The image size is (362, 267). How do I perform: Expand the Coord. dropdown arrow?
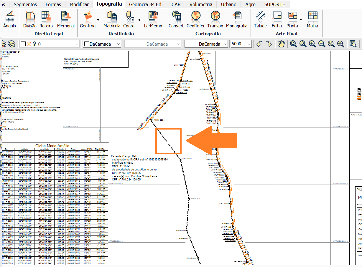tap(139, 20)
